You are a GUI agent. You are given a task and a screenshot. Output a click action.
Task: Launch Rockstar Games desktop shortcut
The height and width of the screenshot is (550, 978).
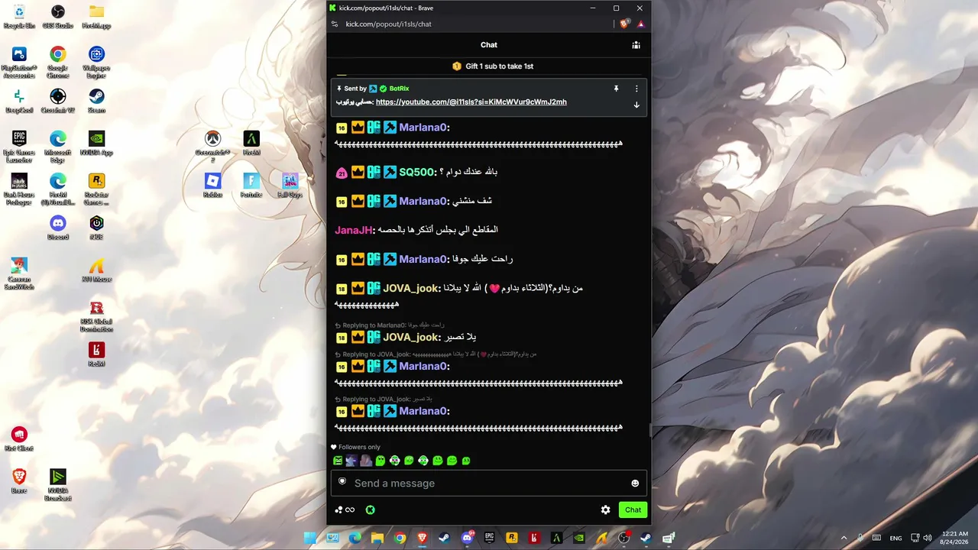click(x=96, y=189)
